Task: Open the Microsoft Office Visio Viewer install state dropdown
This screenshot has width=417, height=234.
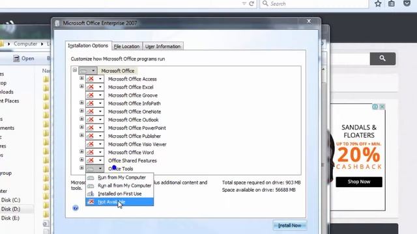Action: tap(94, 144)
